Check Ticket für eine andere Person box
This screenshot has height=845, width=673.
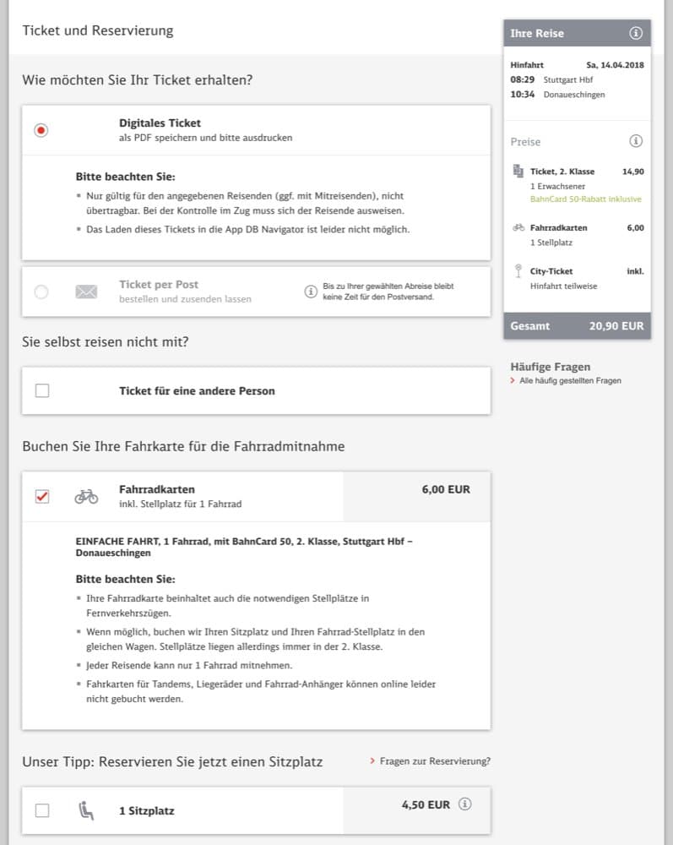tap(42, 390)
